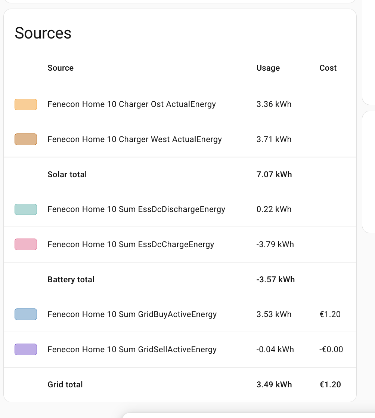
Task: Open the Sum EssDcChargeEnergy source row
Action: [131, 245]
